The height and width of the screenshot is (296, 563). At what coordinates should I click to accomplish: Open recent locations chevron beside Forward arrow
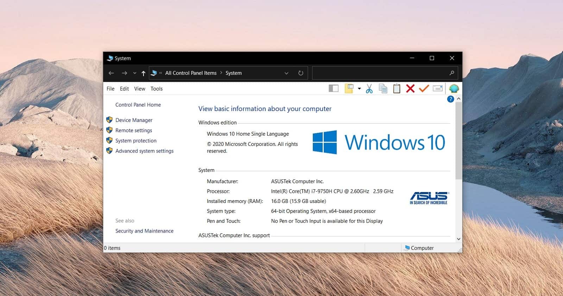[x=134, y=73]
